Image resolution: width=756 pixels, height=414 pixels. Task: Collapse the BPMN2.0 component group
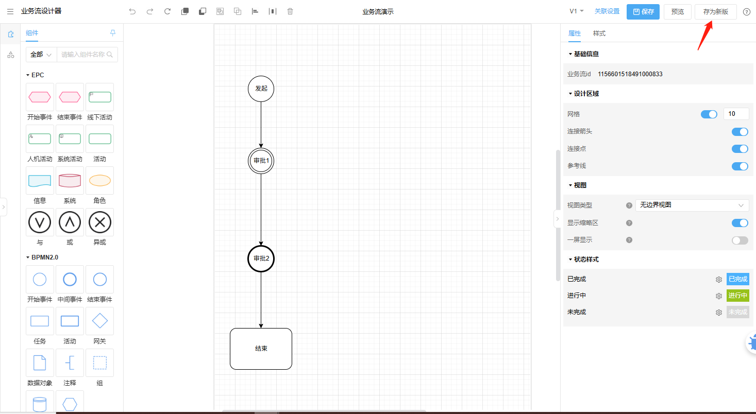pyautogui.click(x=28, y=257)
